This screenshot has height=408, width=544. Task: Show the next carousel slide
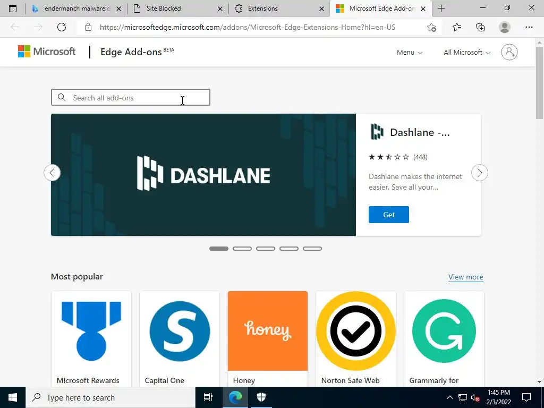point(480,173)
